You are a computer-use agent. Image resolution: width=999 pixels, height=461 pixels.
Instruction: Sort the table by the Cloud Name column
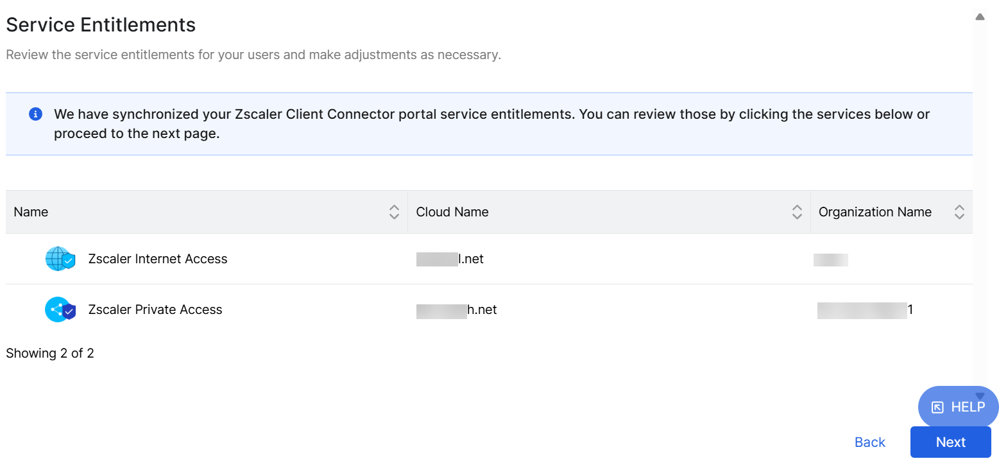point(797,212)
